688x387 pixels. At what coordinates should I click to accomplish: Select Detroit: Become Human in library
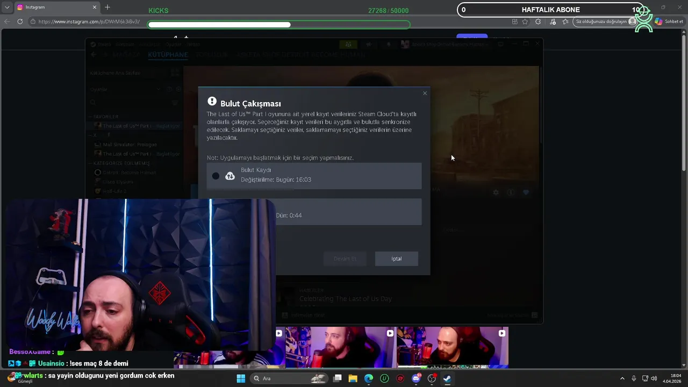click(129, 173)
